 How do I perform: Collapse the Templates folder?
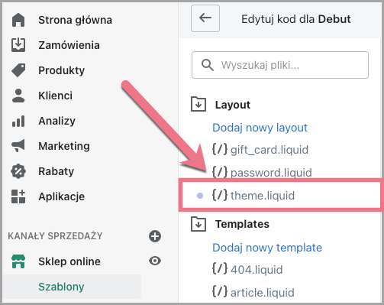[x=198, y=224]
